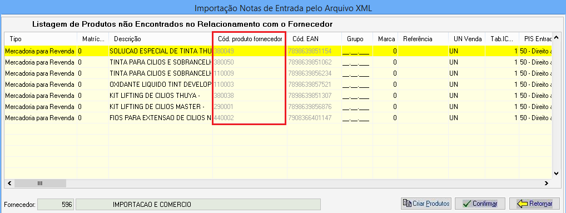Screen dimensions: 566x213
Task: Click the Marca column header
Action: [x=386, y=38]
